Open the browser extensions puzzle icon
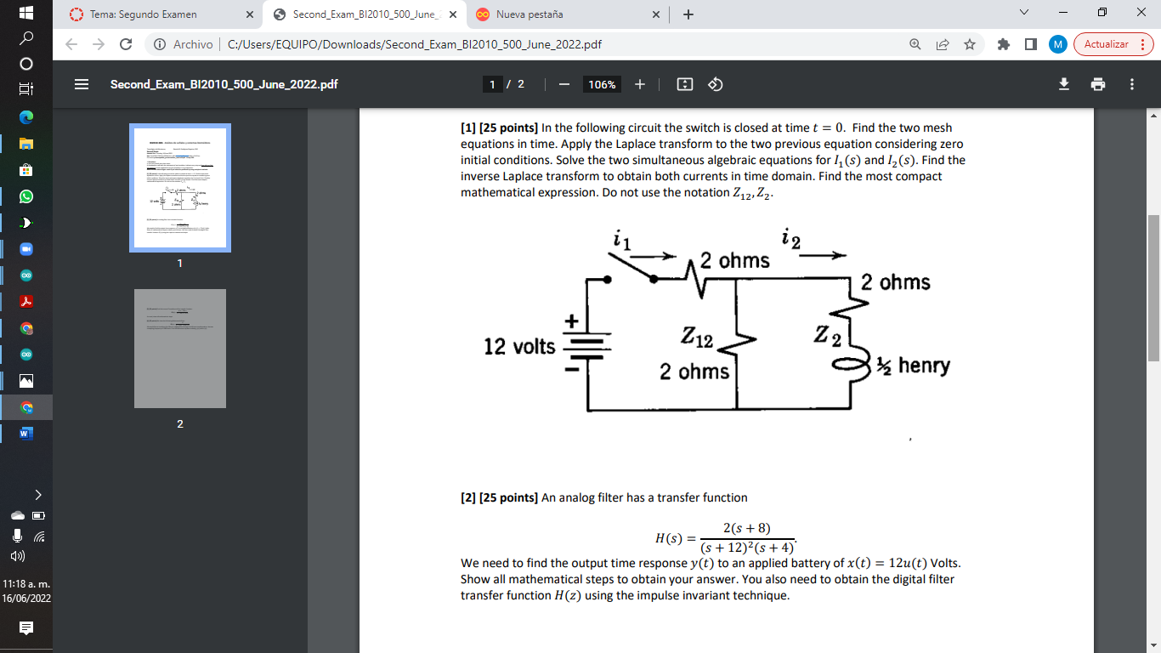The image size is (1161, 653). coord(1003,43)
